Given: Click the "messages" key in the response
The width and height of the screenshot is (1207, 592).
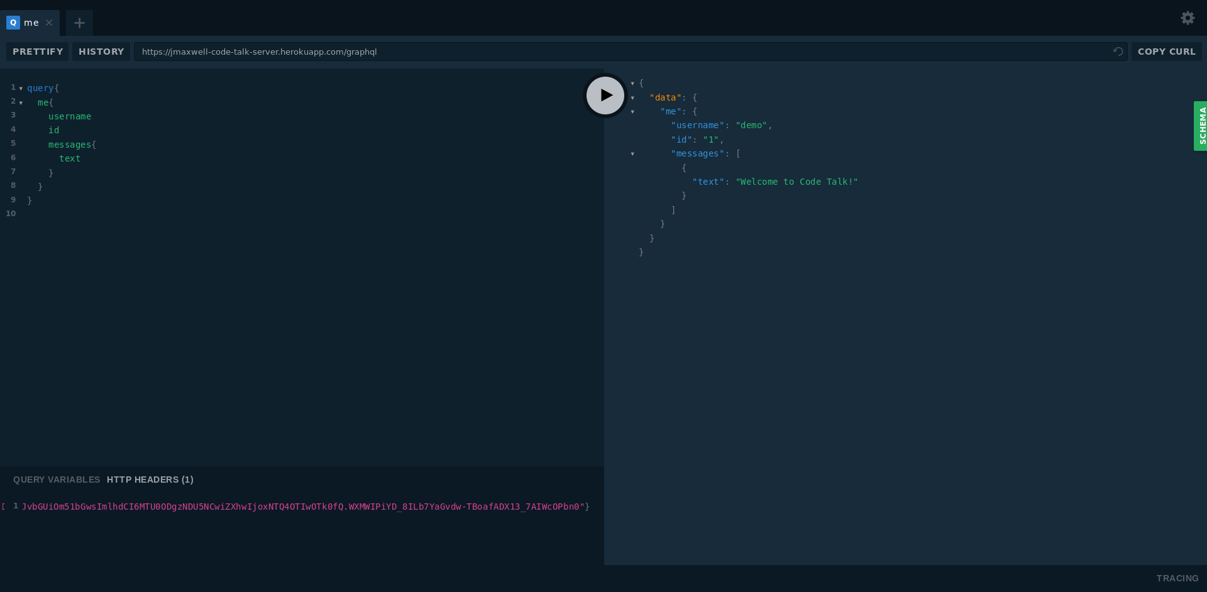Looking at the screenshot, I should tap(698, 153).
